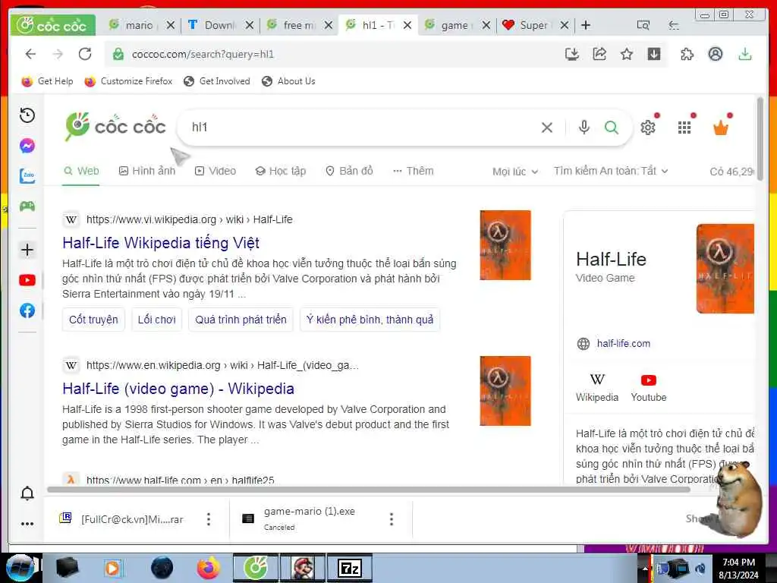Viewport: 777px width, 583px height.
Task: Add a new sidebar shortcut with plus icon
Action: [x=27, y=250]
